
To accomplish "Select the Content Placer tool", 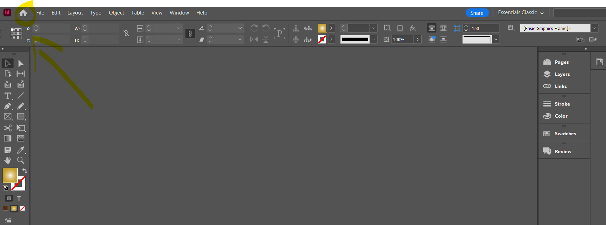I will [x=21, y=84].
